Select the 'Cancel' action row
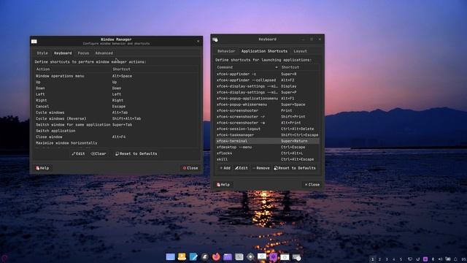467x263 pixels. coord(117,107)
